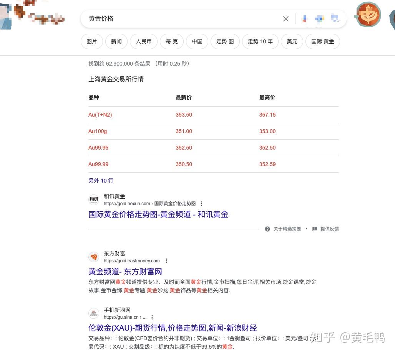Select the 国际黄金 filter chip
Screen dimensions: 395x354
(x=323, y=41)
